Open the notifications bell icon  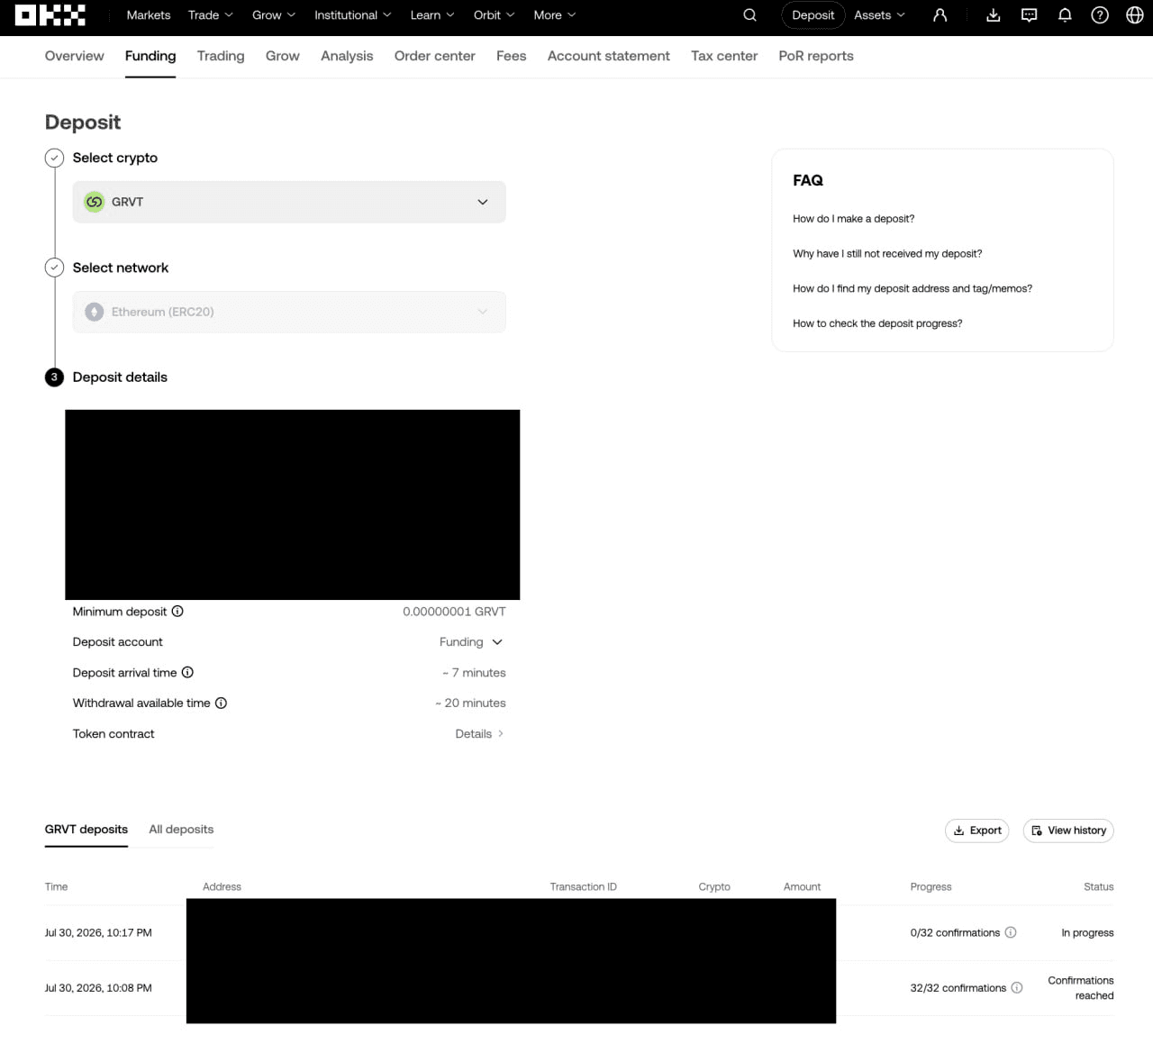point(1065,15)
